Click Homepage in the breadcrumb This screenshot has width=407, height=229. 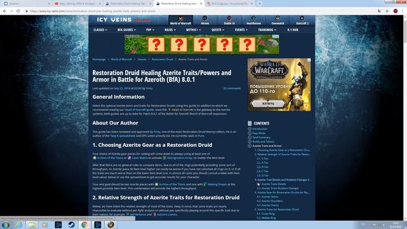tap(99, 59)
